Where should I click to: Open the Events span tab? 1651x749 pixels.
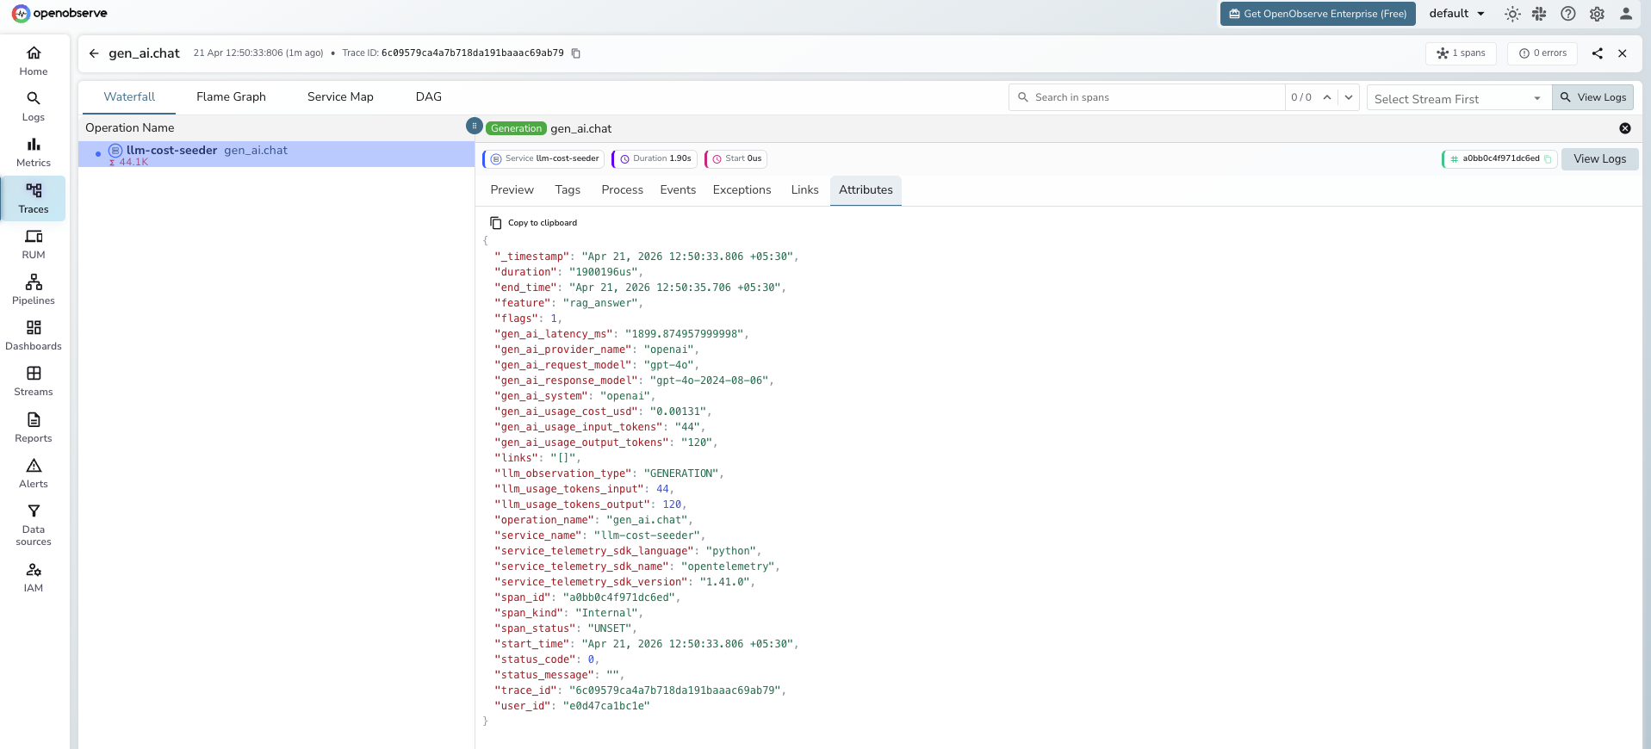tap(678, 190)
